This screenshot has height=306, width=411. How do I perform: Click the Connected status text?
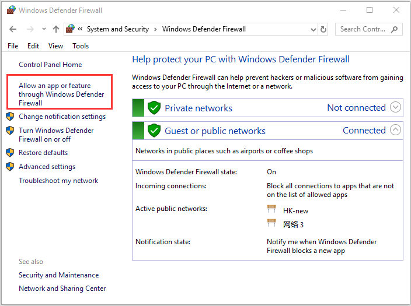pos(364,131)
